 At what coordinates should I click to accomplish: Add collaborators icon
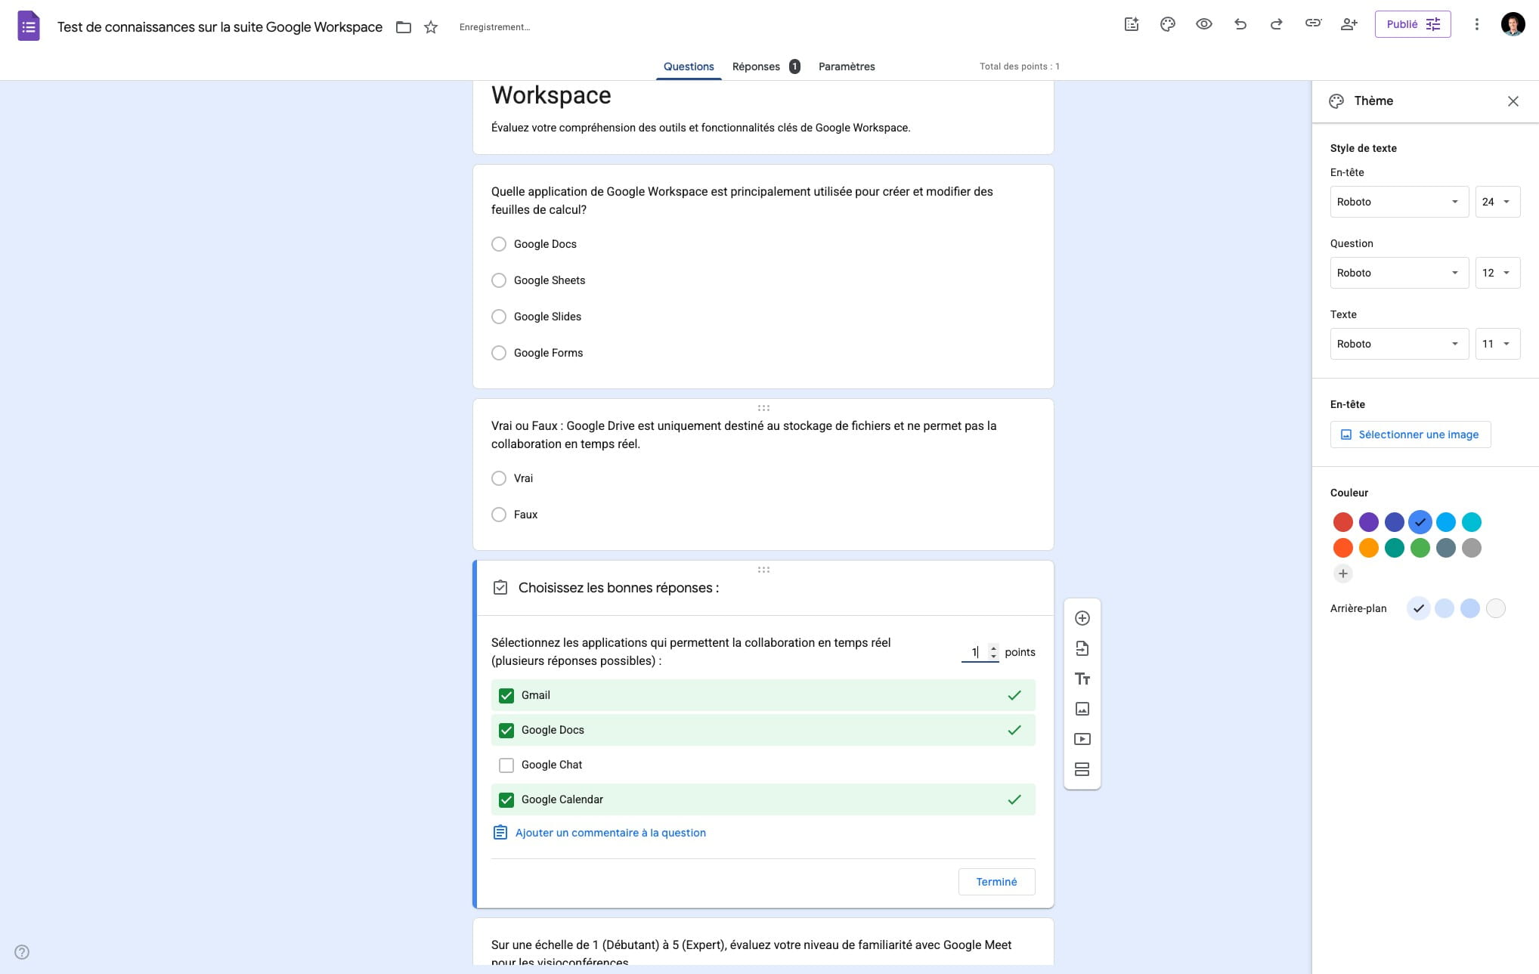(1349, 24)
